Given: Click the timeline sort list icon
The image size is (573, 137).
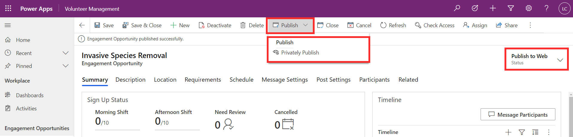Looking at the screenshot, I should click(535, 132).
